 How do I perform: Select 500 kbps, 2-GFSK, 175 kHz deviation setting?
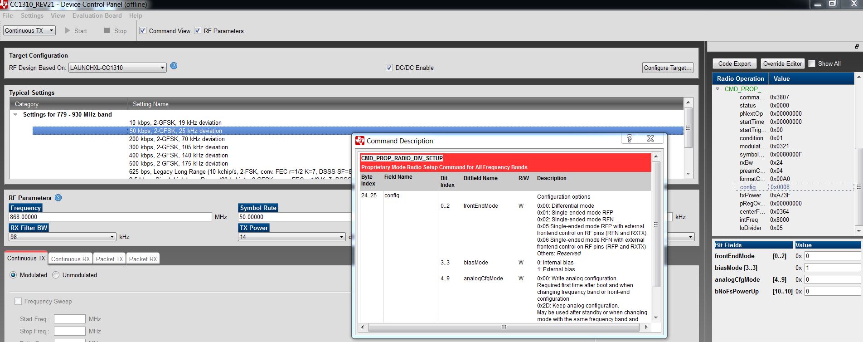179,163
